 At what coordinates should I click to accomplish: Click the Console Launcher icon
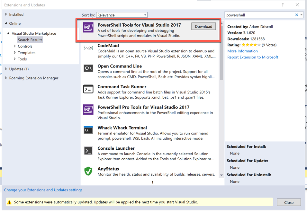coord(88,151)
